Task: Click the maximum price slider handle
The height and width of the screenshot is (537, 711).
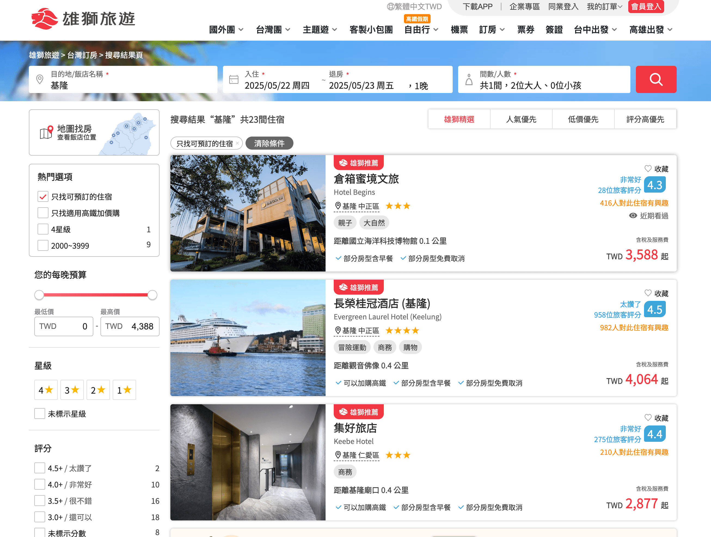Action: [152, 295]
